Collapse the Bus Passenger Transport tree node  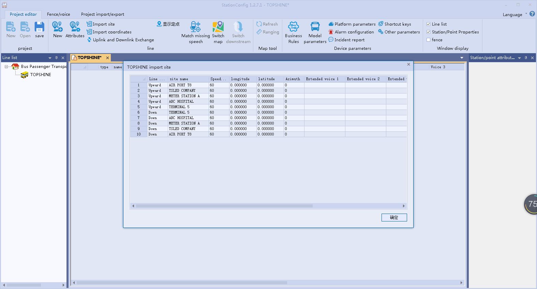(x=6, y=67)
